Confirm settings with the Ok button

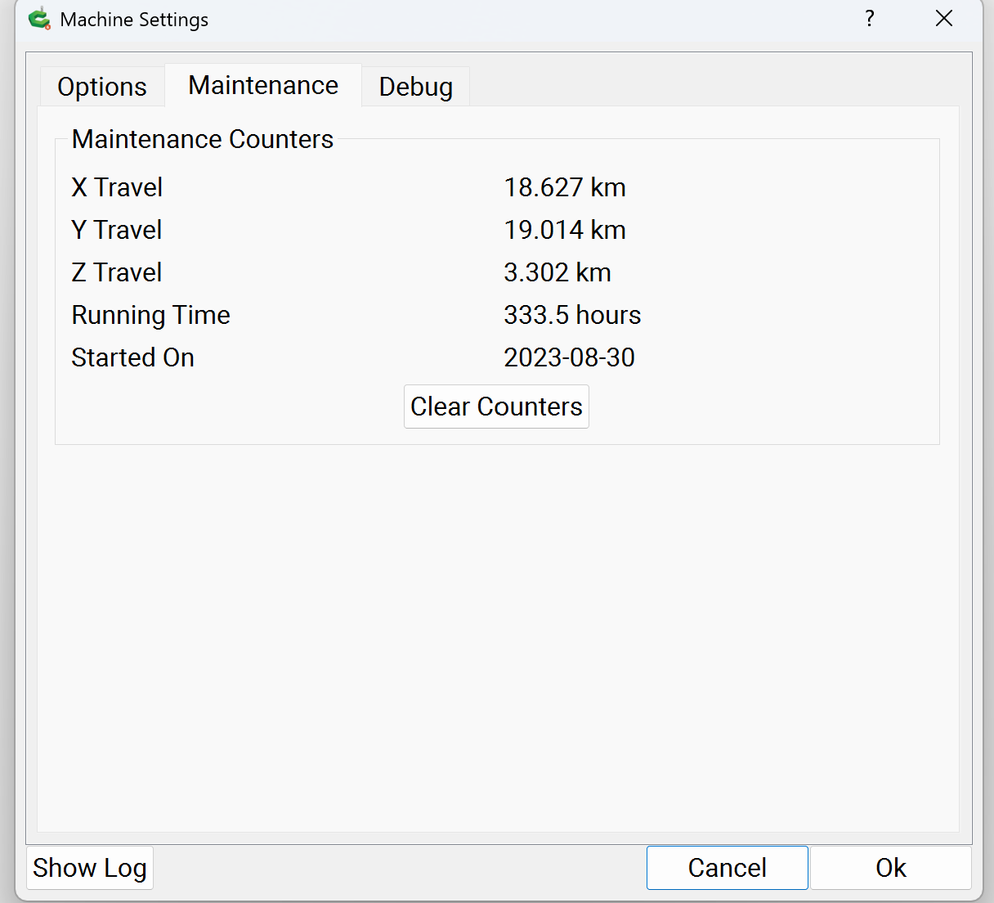pos(890,868)
